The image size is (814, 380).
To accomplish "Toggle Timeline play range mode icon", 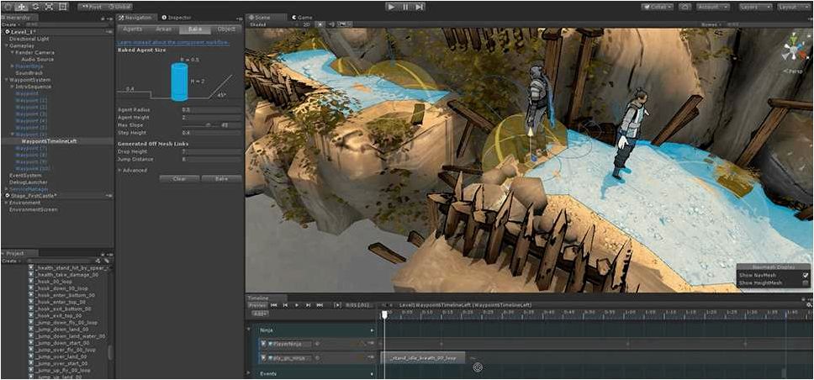I will coord(337,305).
